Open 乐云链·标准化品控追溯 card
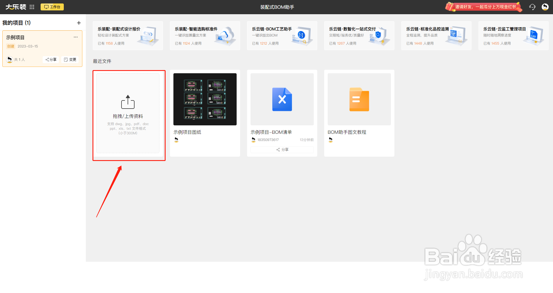This screenshot has height=293, width=553. [436, 36]
